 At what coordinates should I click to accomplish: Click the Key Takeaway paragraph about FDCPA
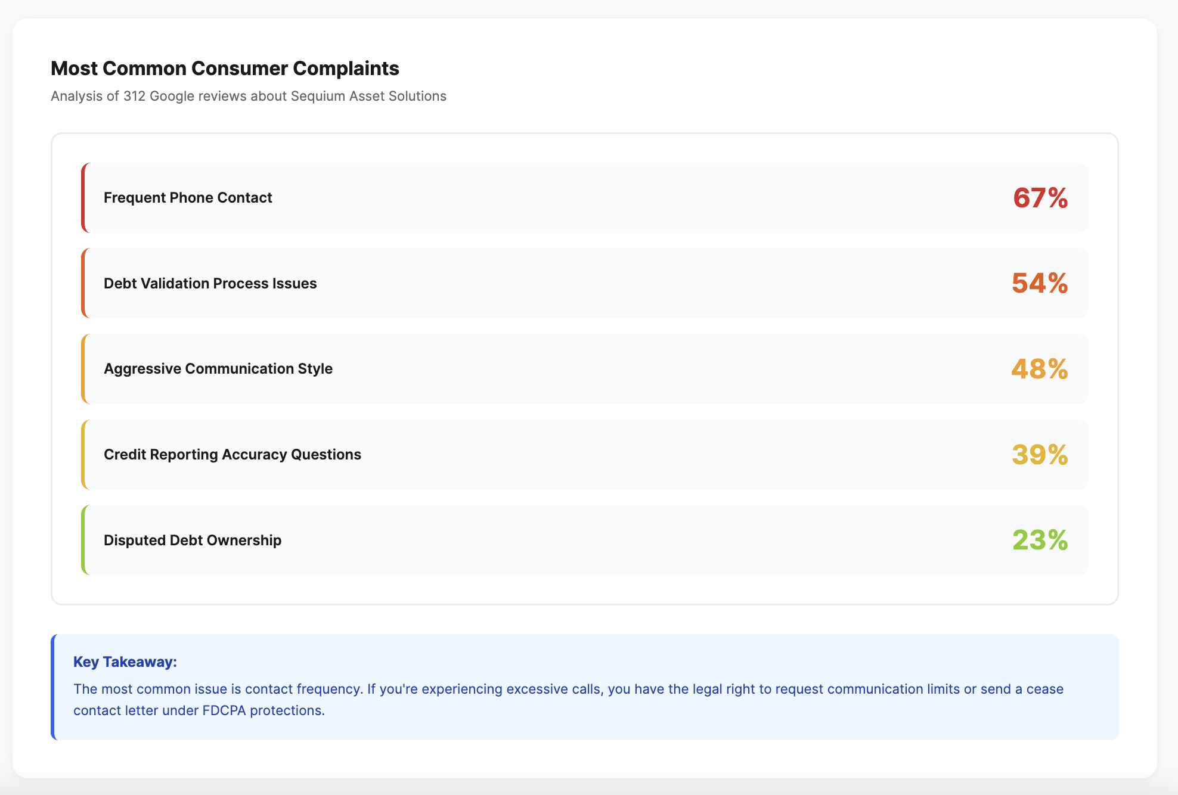568,700
